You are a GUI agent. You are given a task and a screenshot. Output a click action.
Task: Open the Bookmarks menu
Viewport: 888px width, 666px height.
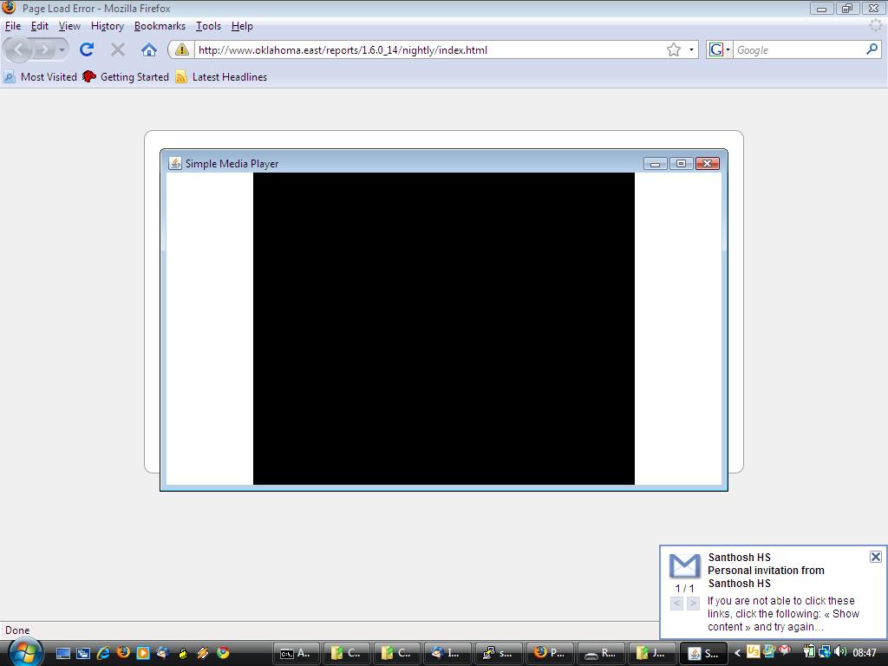(x=160, y=26)
